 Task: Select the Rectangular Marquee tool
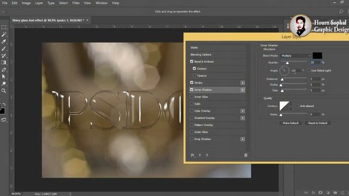coord(4,27)
